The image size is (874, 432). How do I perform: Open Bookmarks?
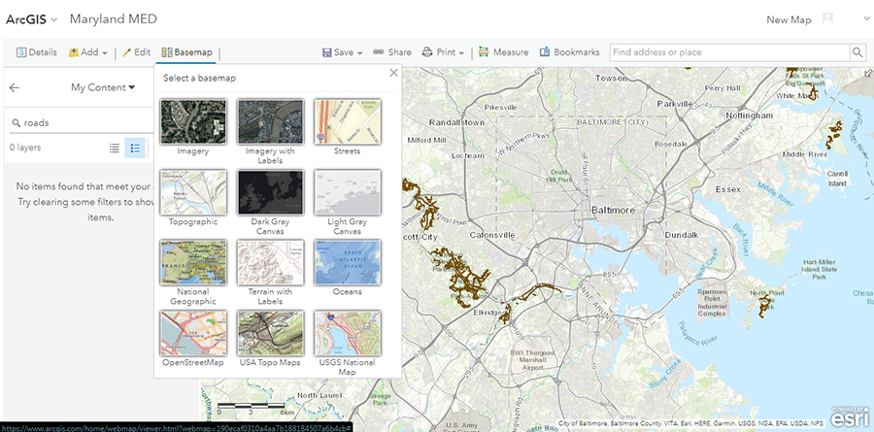tap(570, 52)
